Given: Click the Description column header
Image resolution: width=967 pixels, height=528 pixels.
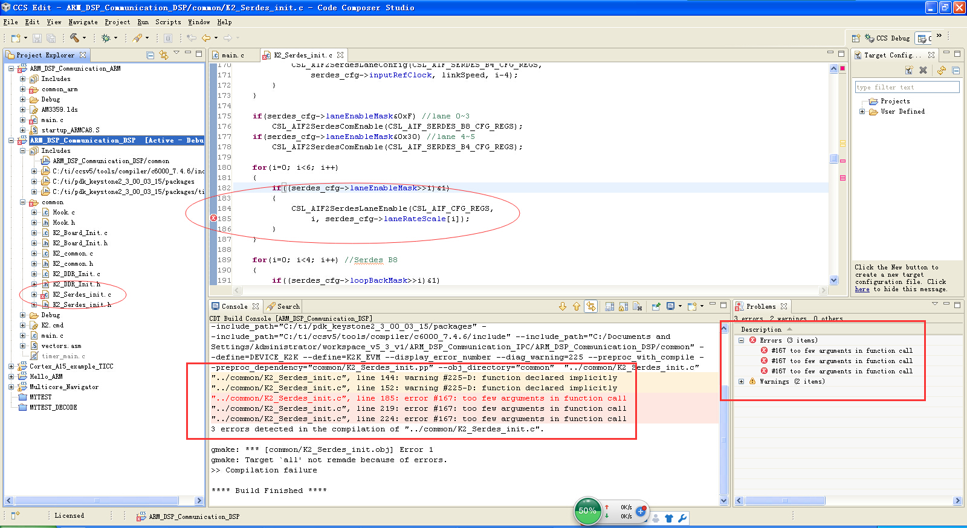Looking at the screenshot, I should (761, 329).
